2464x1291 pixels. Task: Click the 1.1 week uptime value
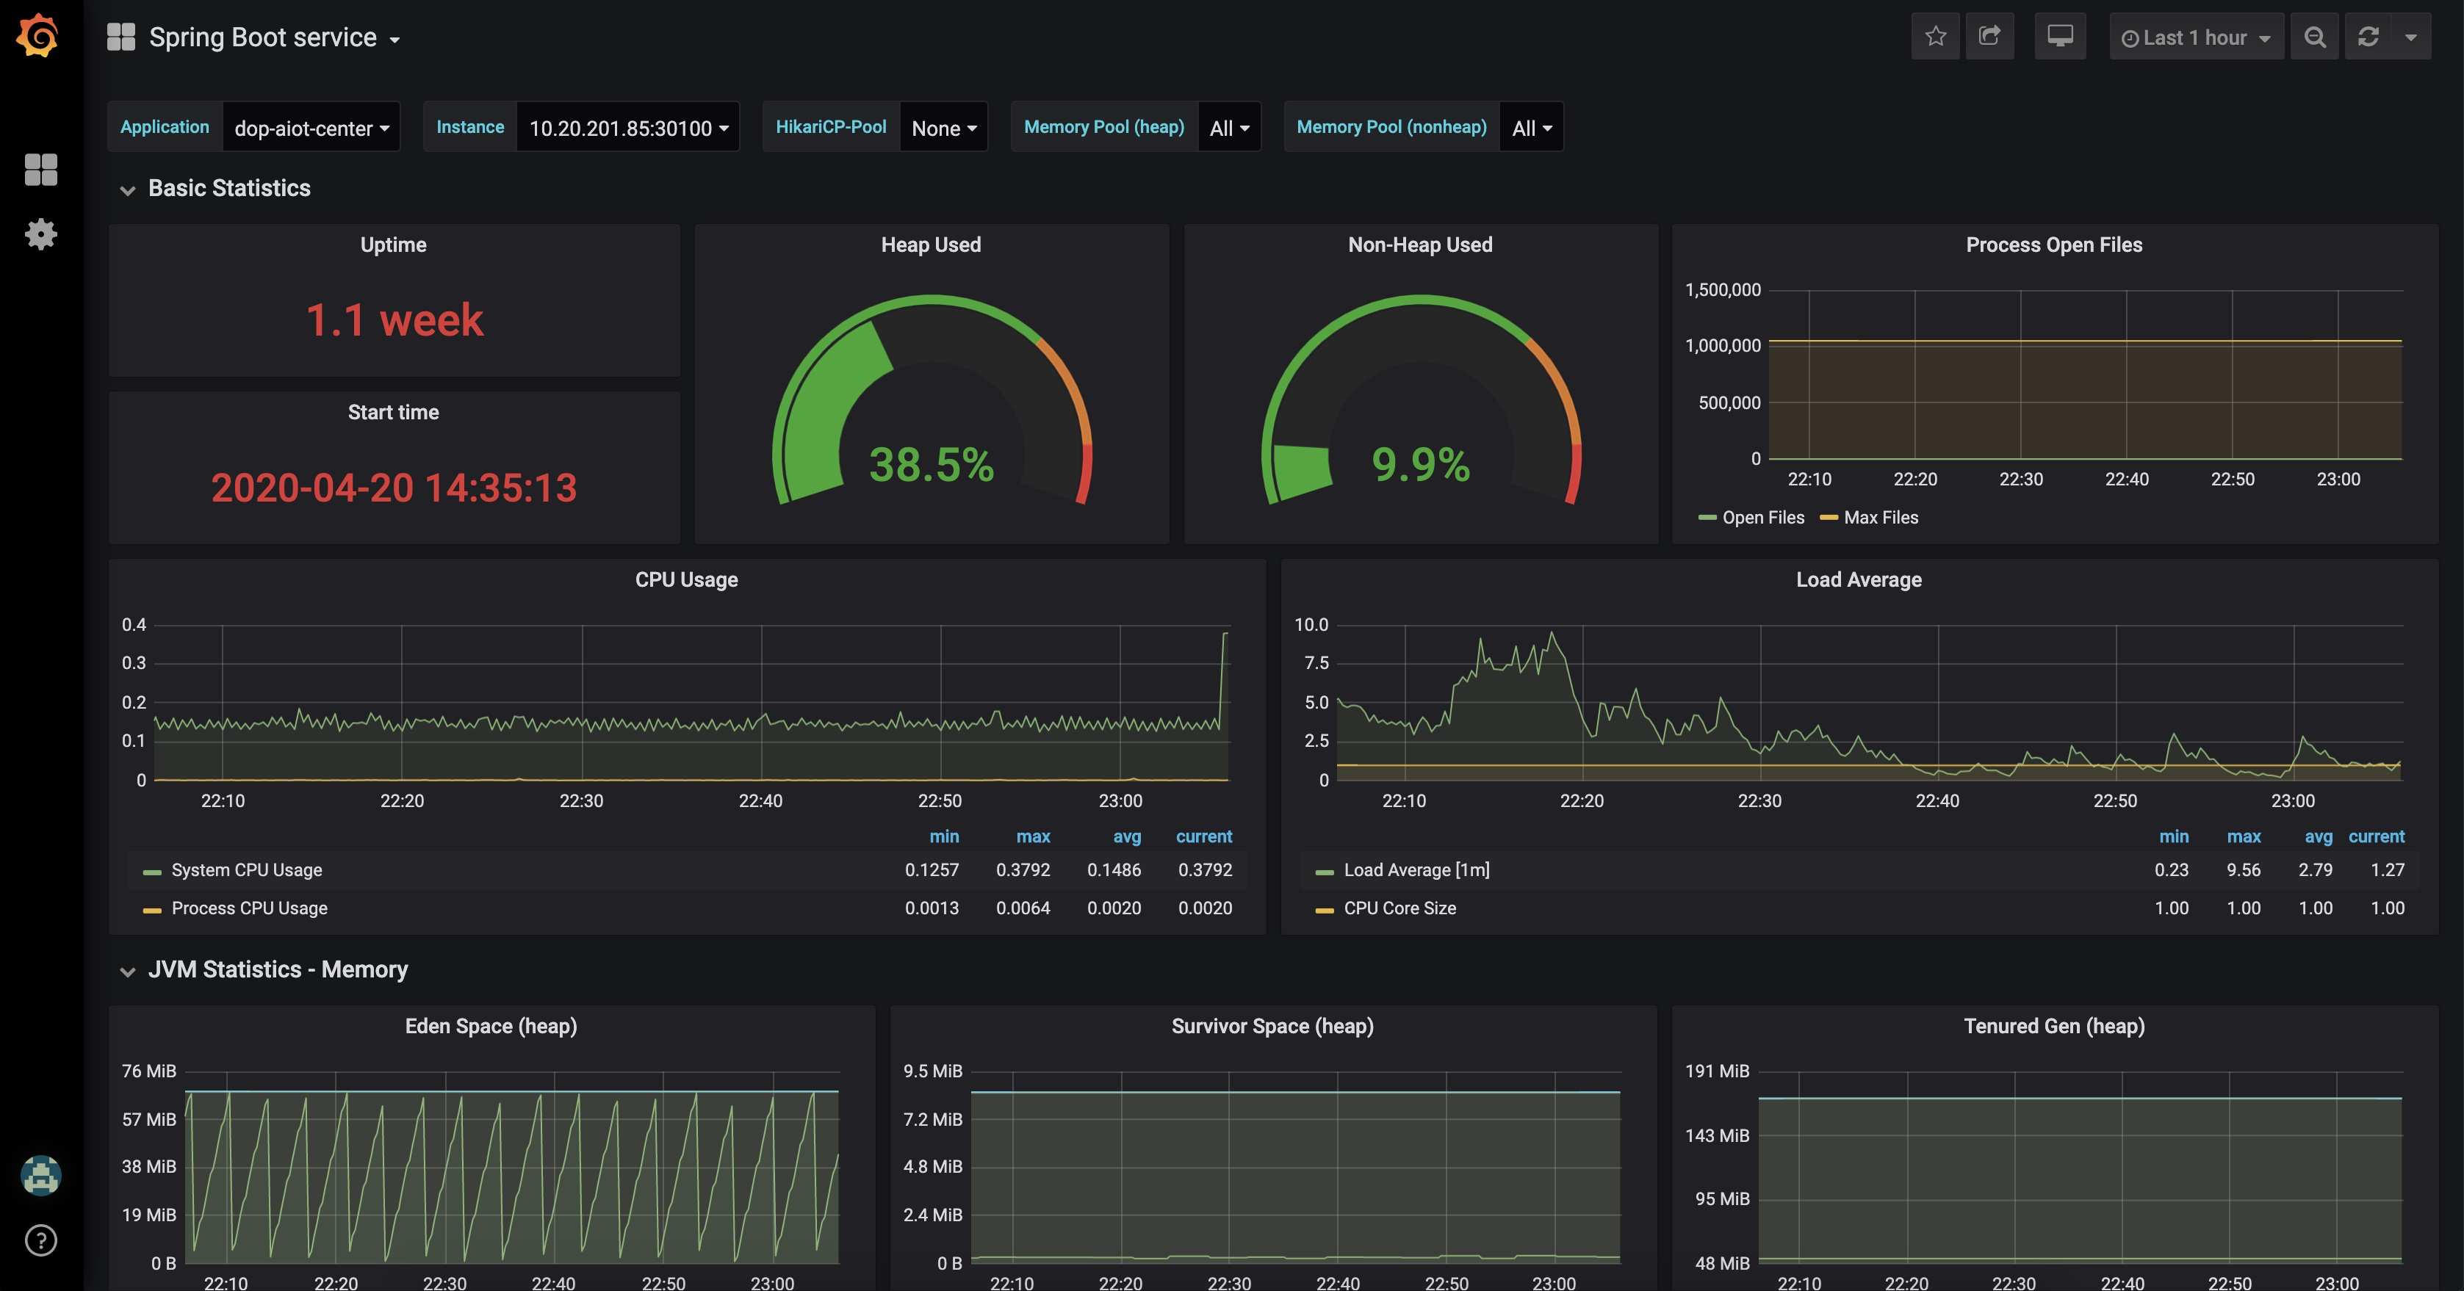394,319
